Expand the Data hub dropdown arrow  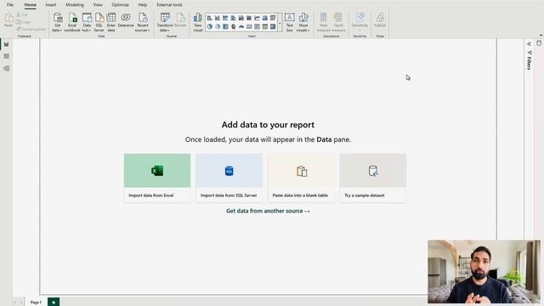(x=90, y=31)
